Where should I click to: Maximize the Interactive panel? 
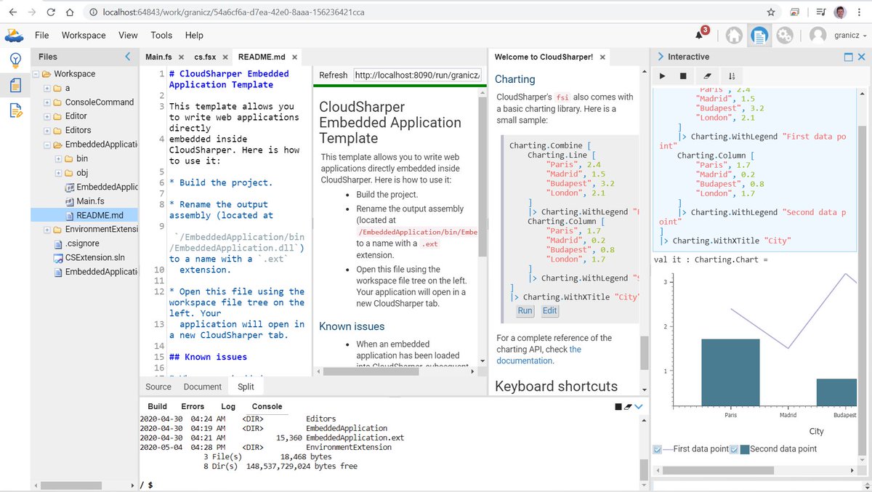click(849, 57)
